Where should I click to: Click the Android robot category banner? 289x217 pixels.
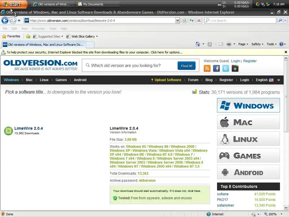(x=248, y=172)
